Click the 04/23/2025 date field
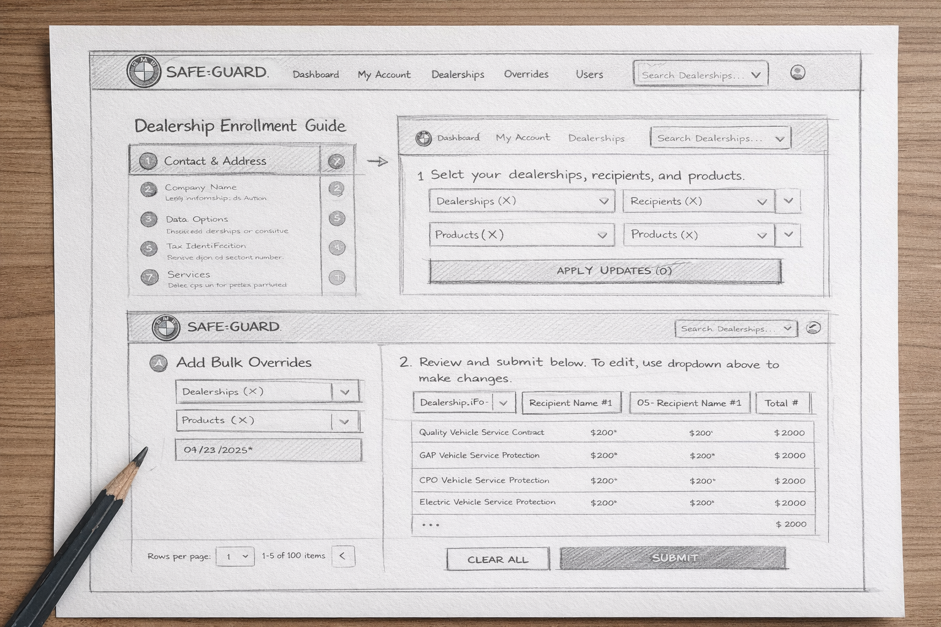This screenshot has height=627, width=941. tap(268, 450)
